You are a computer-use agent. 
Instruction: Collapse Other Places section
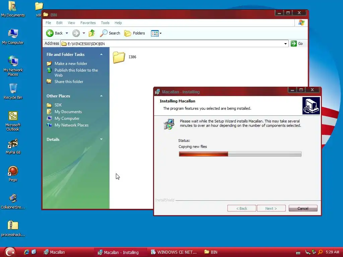(x=101, y=96)
